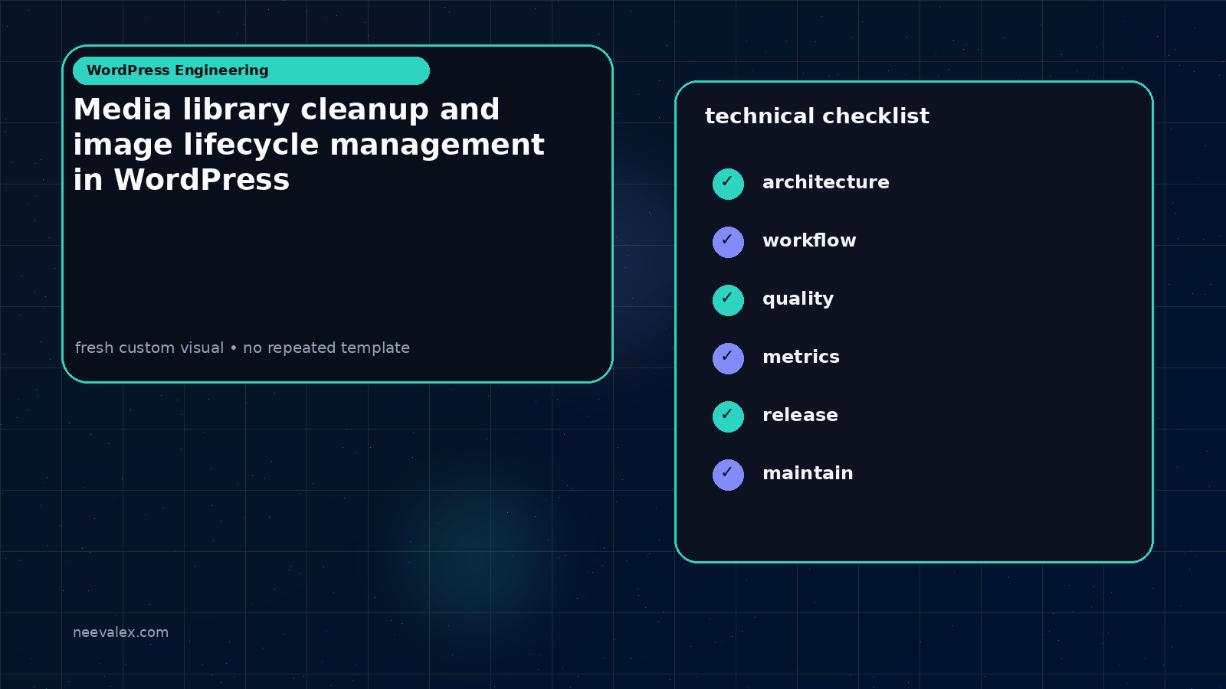Open the neevalex.com link
The width and height of the screenshot is (1226, 689).
point(120,632)
